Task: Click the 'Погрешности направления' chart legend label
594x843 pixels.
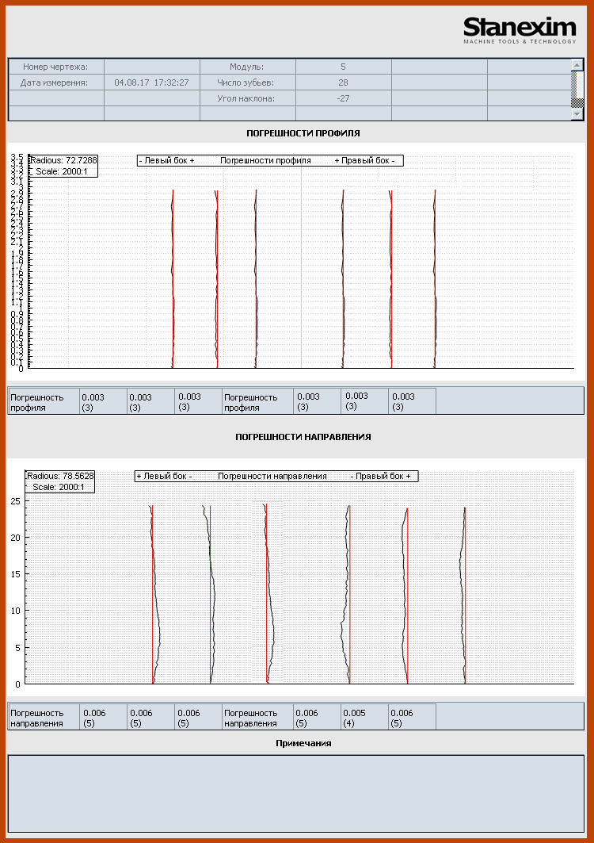Action: tap(272, 476)
